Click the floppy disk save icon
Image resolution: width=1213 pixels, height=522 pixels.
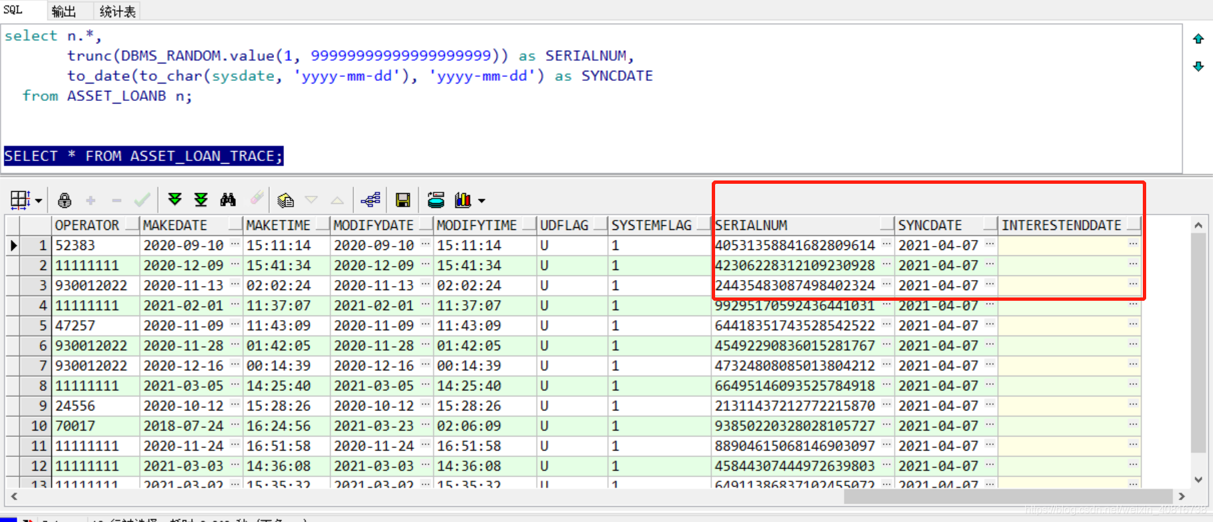pos(403,200)
